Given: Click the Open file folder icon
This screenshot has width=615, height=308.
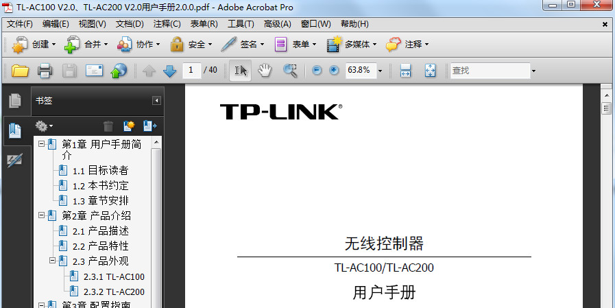Looking at the screenshot, I should pos(20,71).
